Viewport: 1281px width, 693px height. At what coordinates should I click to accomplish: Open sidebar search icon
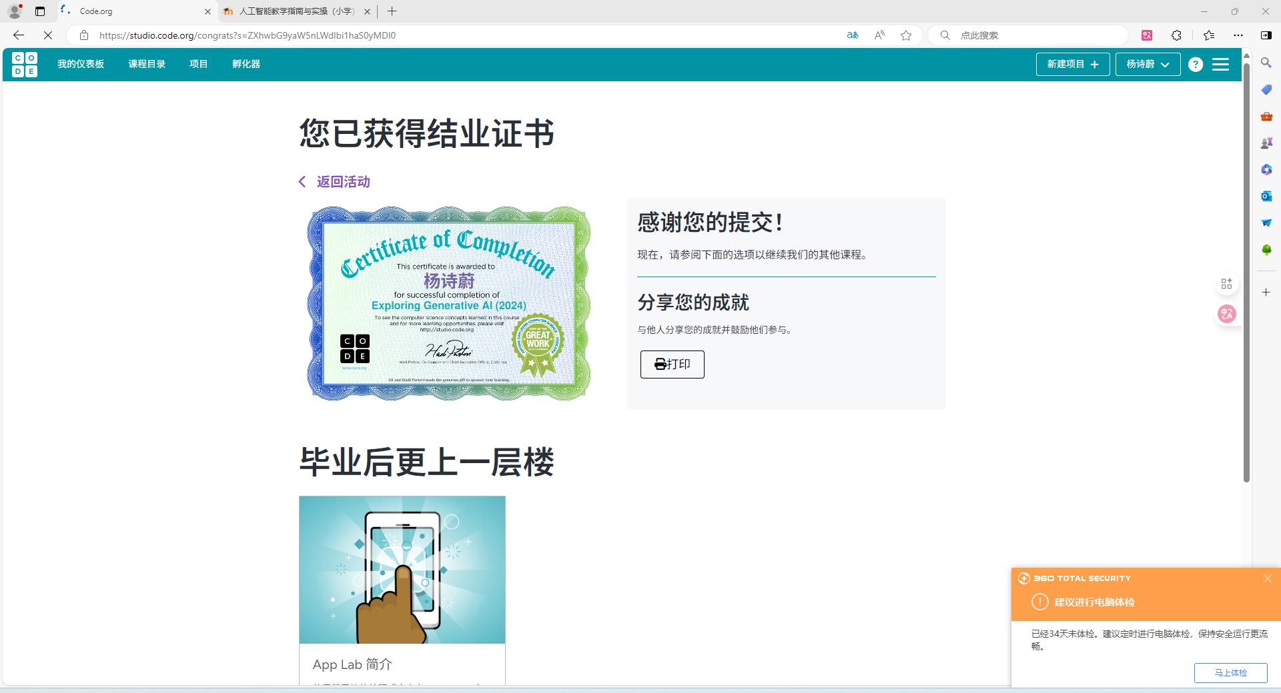coord(1266,63)
